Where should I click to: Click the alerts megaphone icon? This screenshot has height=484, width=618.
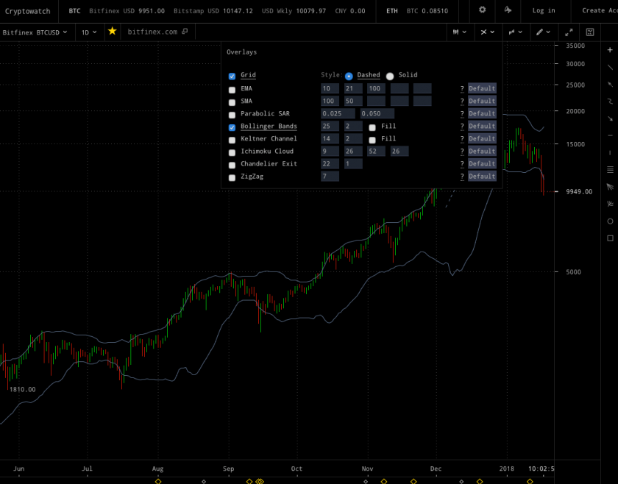coord(508,10)
